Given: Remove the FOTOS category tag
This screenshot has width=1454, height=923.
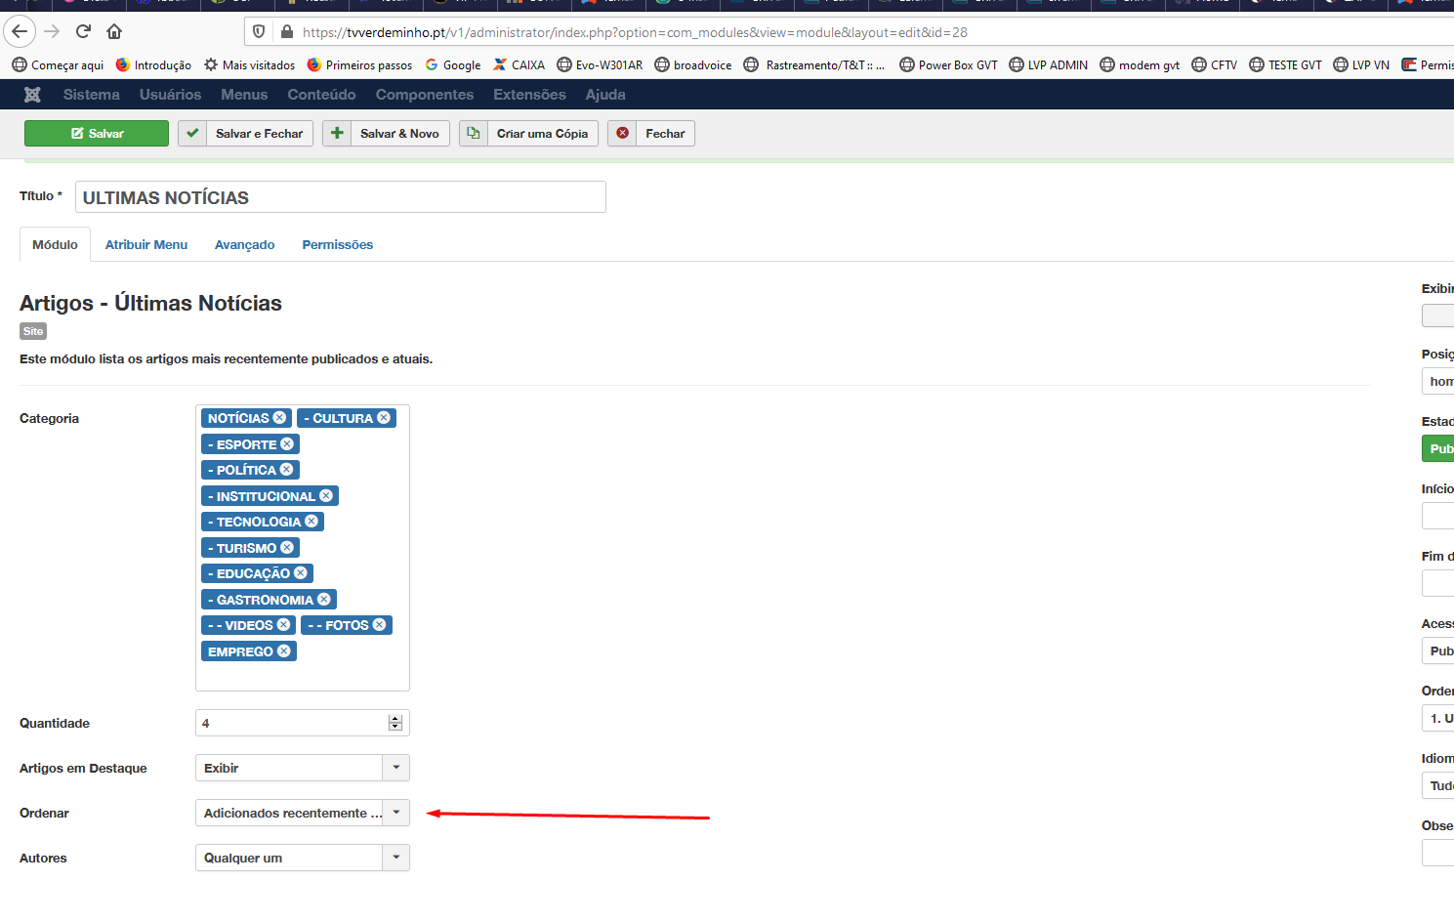Looking at the screenshot, I should (380, 625).
